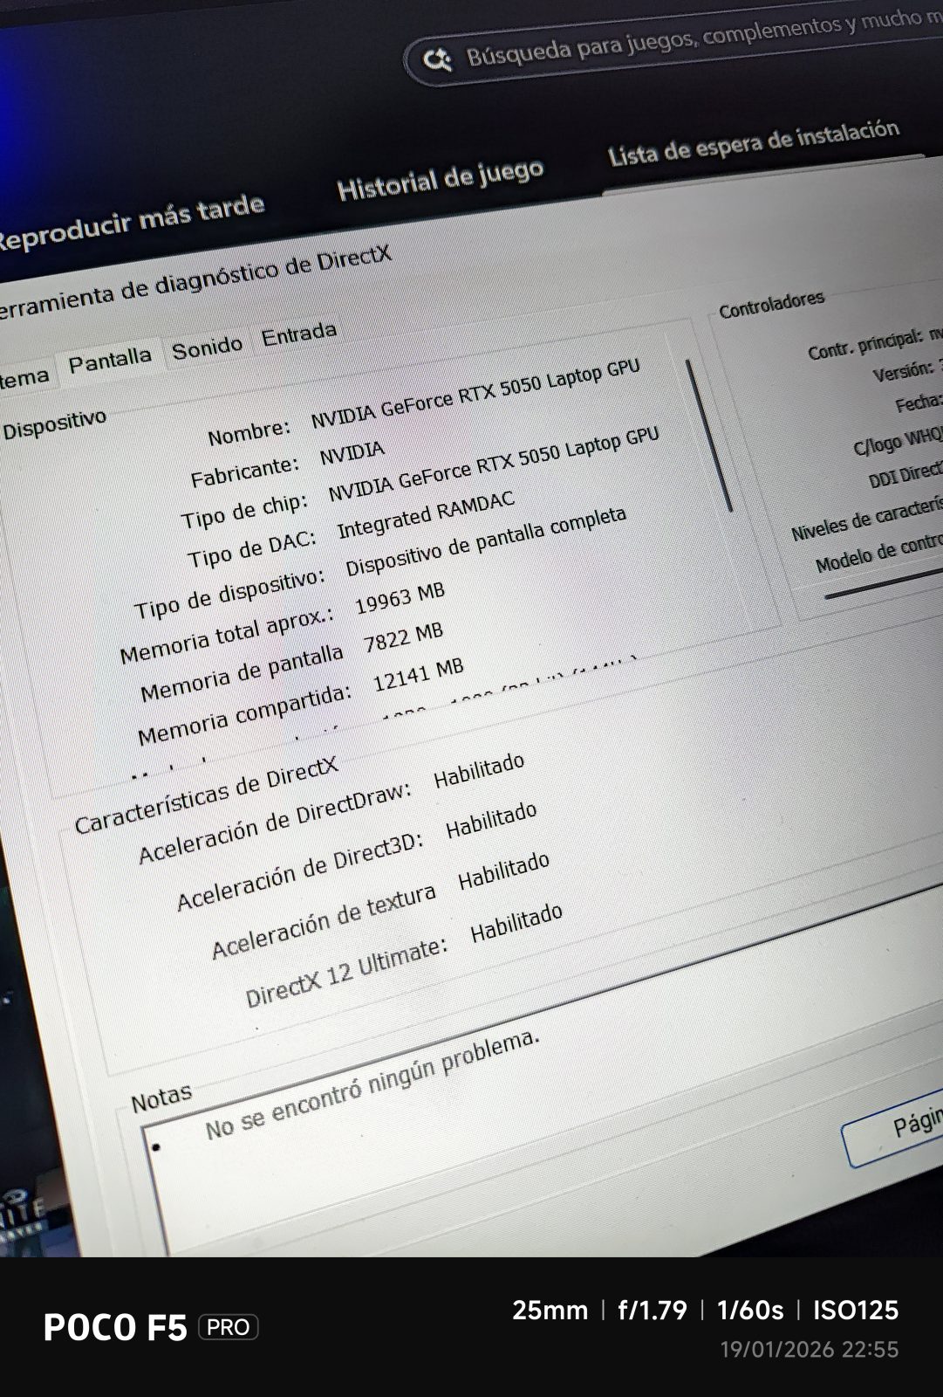Click the DirectX diagnostic tool title bar

pos(471,244)
